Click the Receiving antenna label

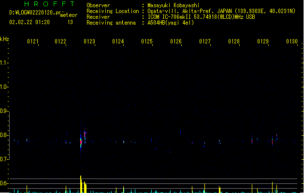(111, 23)
